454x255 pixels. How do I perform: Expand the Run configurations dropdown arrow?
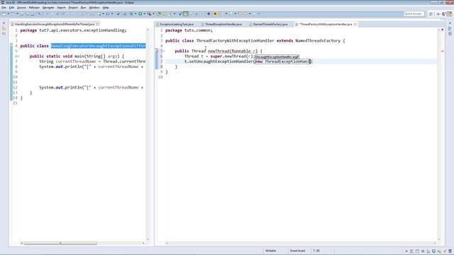click(x=144, y=13)
